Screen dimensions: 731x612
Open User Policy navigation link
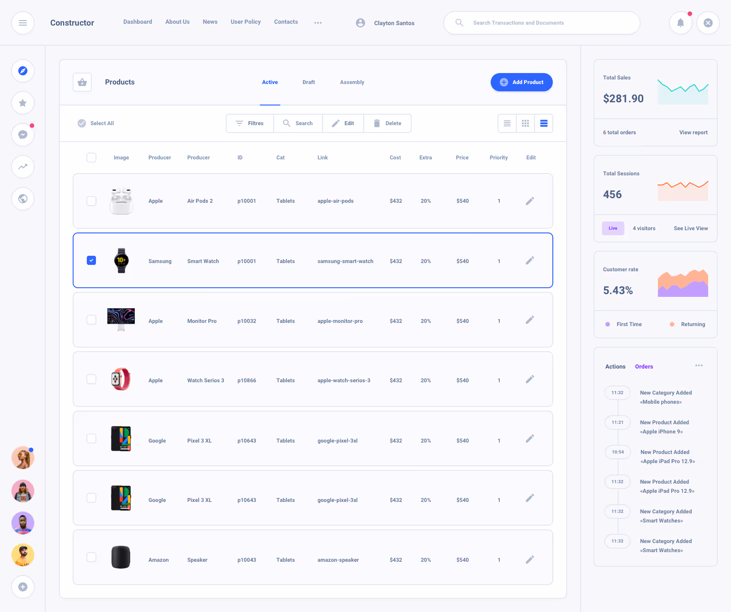(246, 22)
